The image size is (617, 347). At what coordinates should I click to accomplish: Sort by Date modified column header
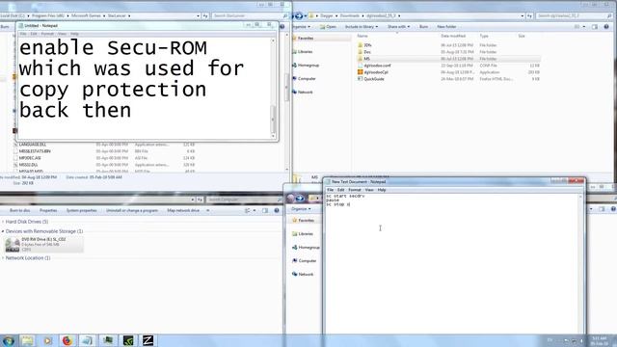(453, 36)
